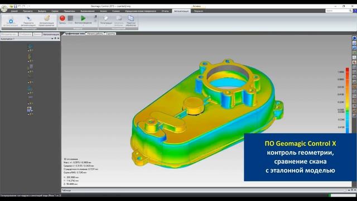Open the Выбрать ribbon tab
357x201 pixels.
click(x=42, y=11)
